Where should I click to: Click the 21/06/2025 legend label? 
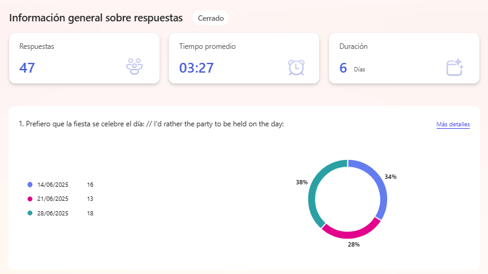click(53, 199)
